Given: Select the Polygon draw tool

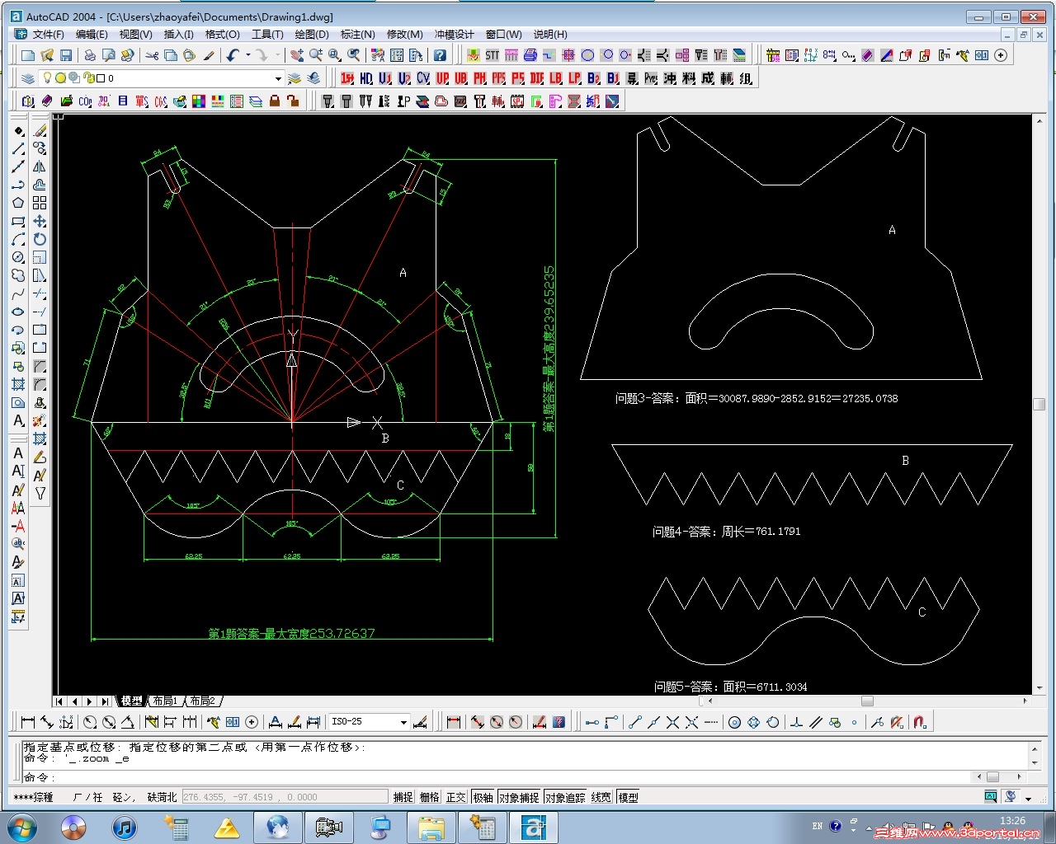Looking at the screenshot, I should [18, 203].
